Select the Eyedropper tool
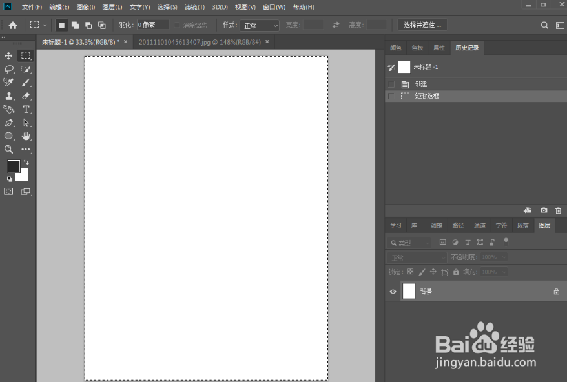The height and width of the screenshot is (382, 567). click(x=8, y=83)
